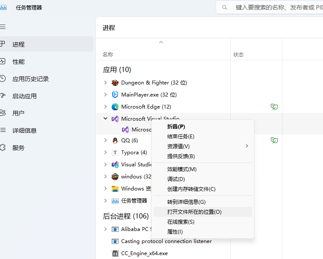This screenshot has width=323, height=259.
Task: Click the QQ penguin icon
Action: pyautogui.click(x=115, y=140)
